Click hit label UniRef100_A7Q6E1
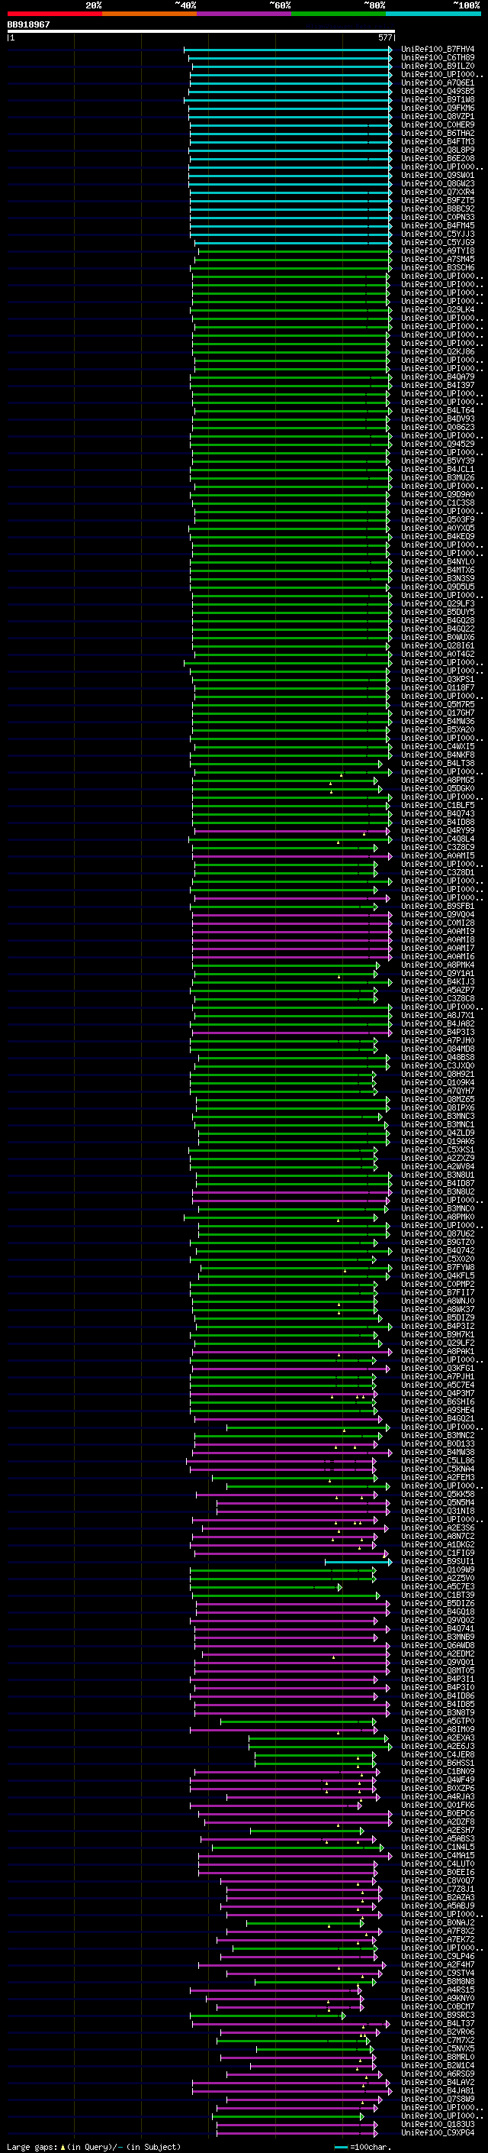This screenshot has width=488, height=2153. pyautogui.click(x=438, y=82)
